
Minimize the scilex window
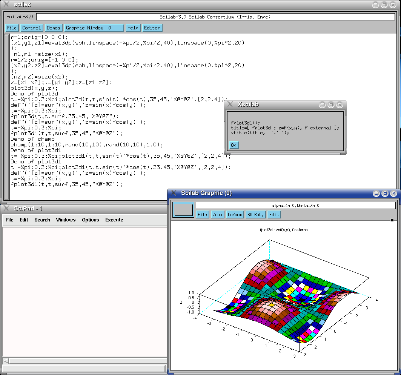click(375, 5)
